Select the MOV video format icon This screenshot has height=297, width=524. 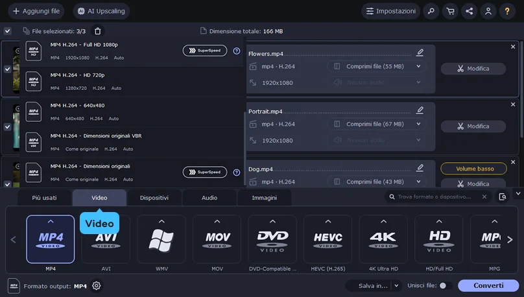point(217,239)
